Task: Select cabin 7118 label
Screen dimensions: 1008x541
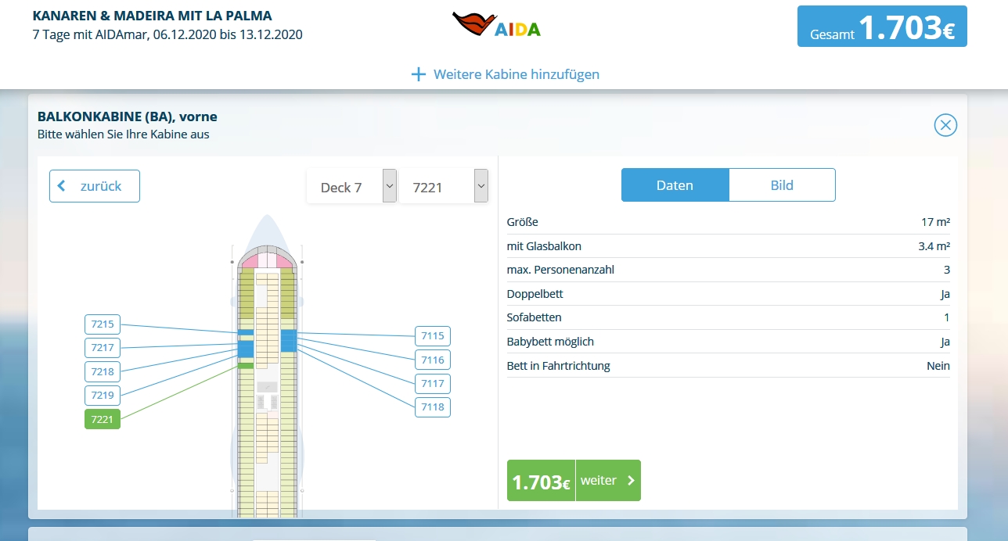Action: point(432,407)
